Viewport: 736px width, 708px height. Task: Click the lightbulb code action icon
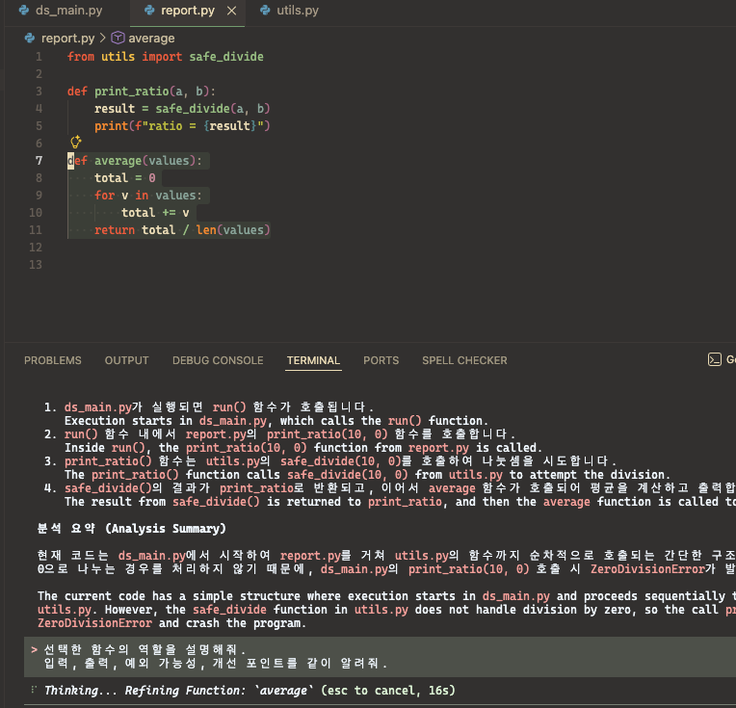(x=75, y=142)
